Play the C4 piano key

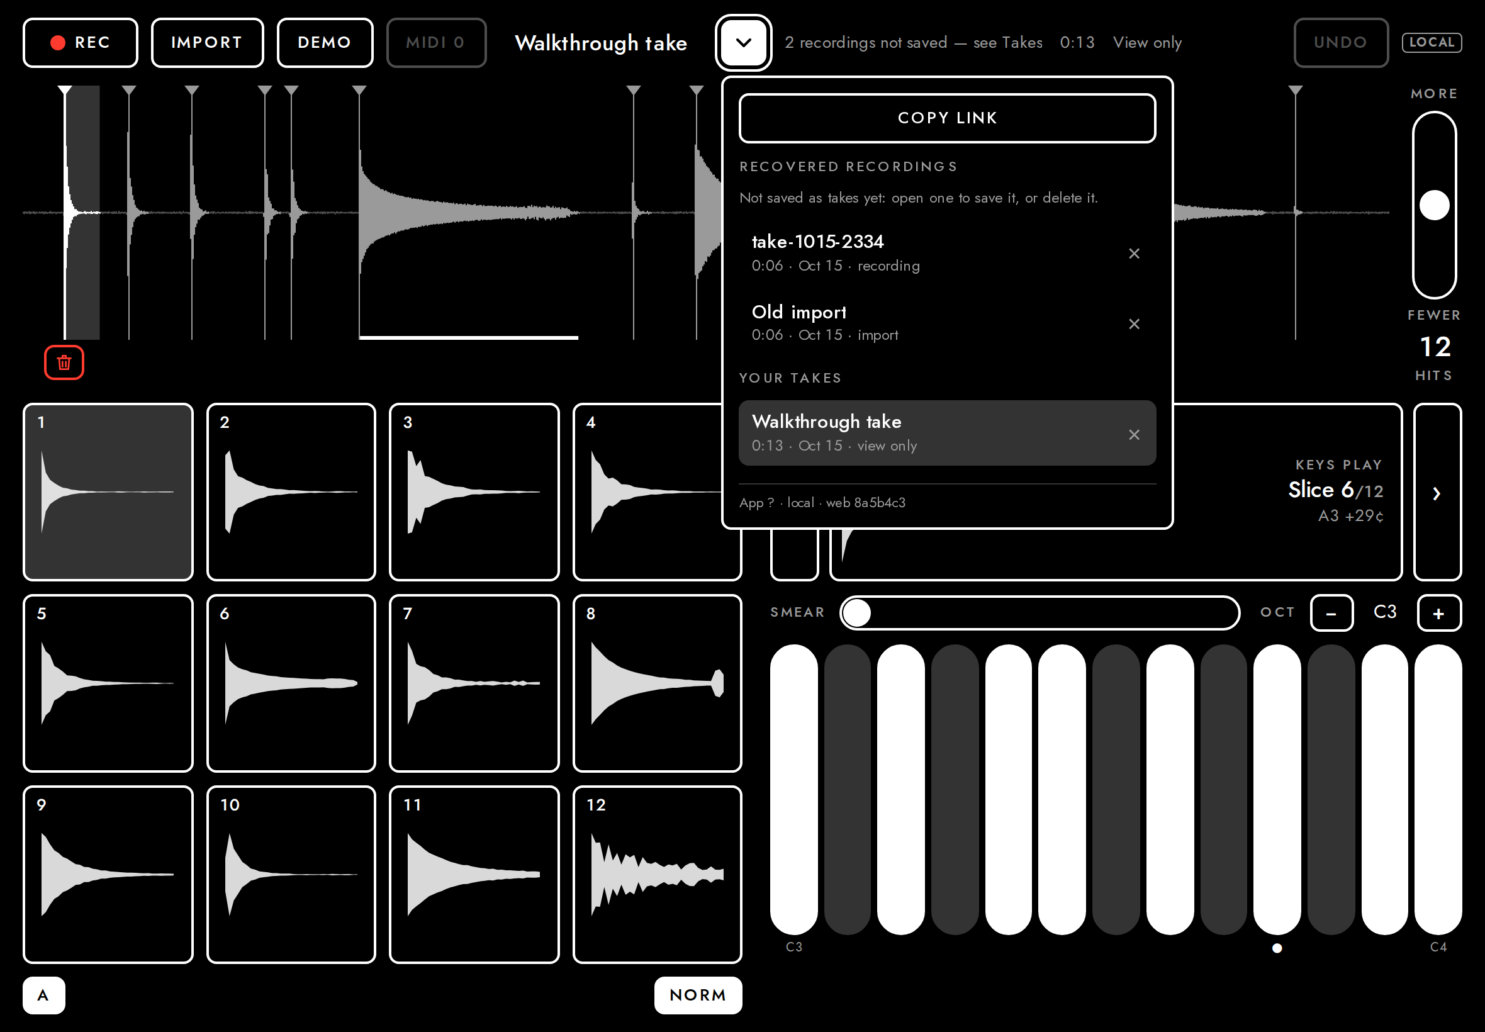point(1438,789)
